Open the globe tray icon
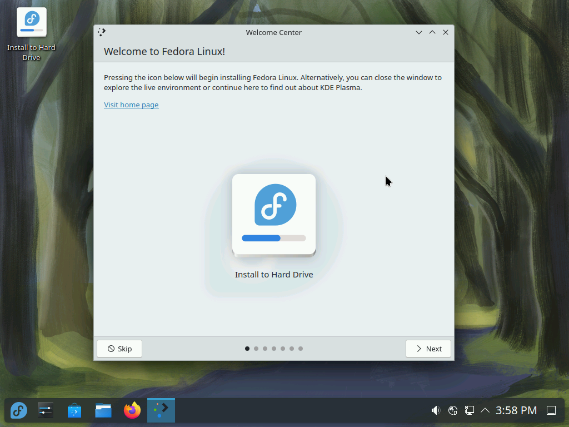This screenshot has height=427, width=569. (x=452, y=411)
